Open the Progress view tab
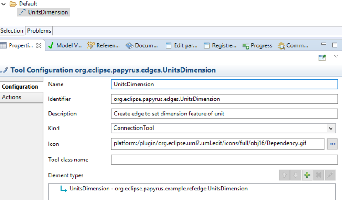The image size is (342, 200). [x=257, y=45]
